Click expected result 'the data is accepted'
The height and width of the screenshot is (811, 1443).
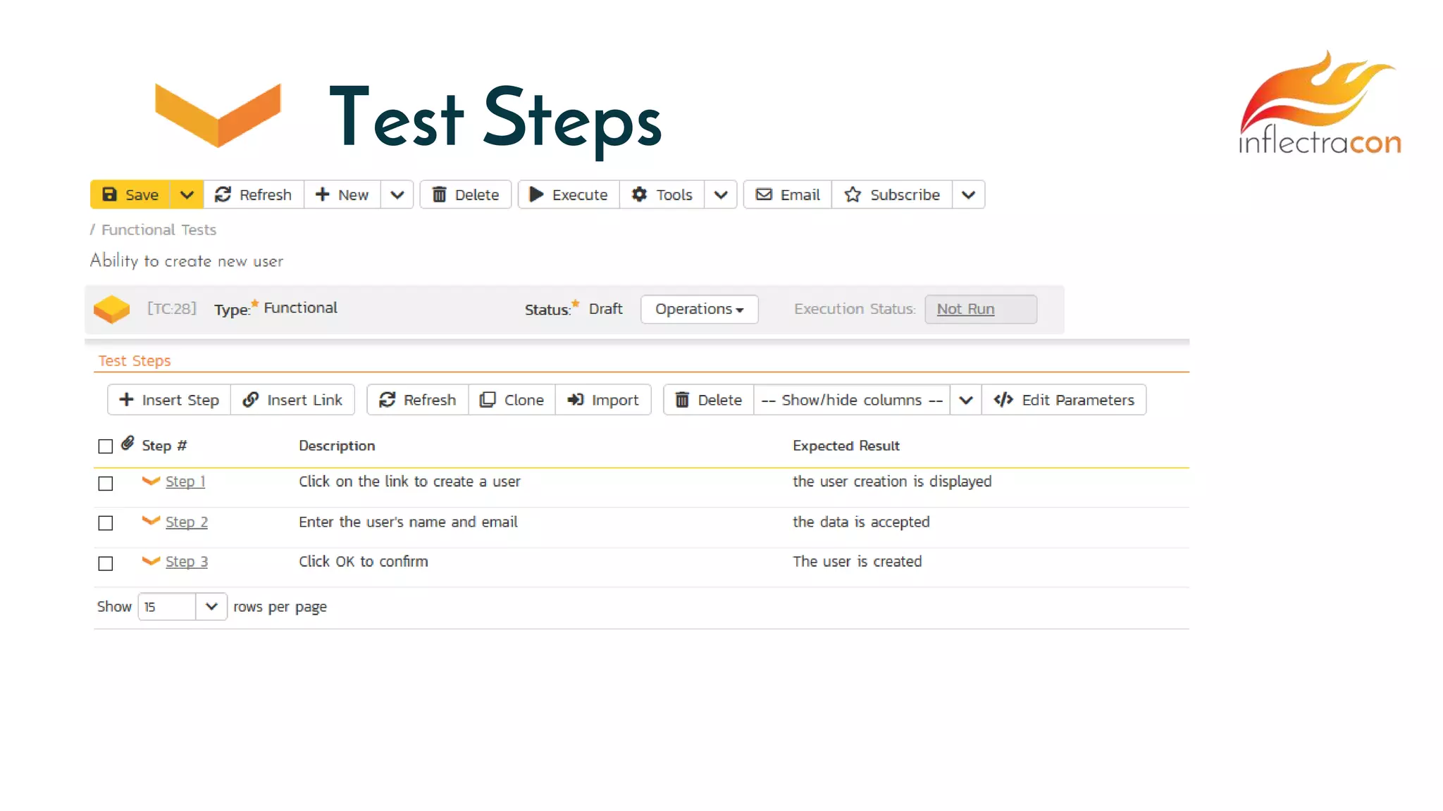pyautogui.click(x=861, y=522)
